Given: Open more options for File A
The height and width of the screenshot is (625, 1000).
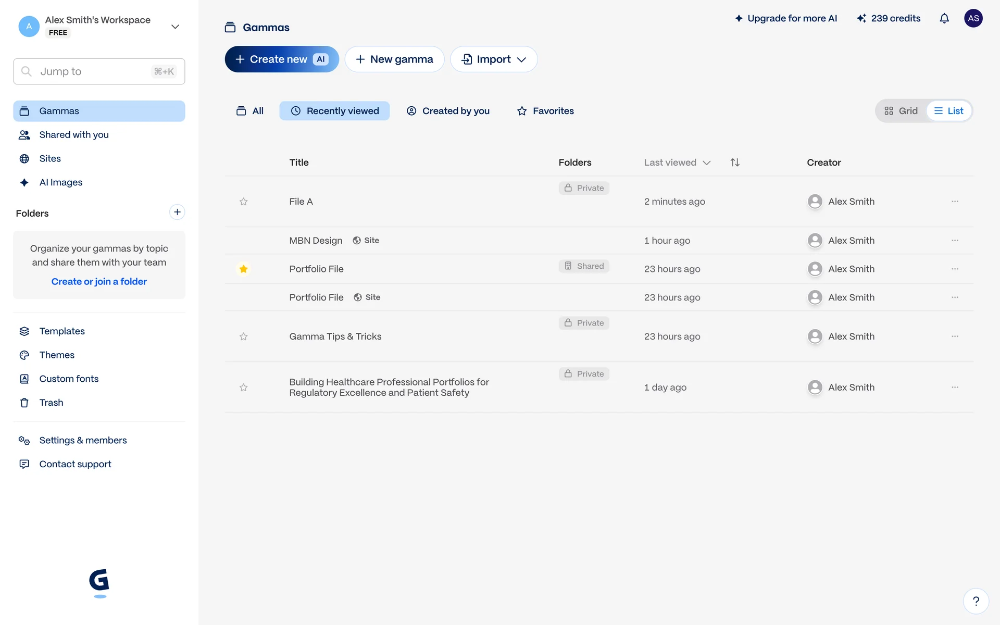Looking at the screenshot, I should tap(954, 202).
